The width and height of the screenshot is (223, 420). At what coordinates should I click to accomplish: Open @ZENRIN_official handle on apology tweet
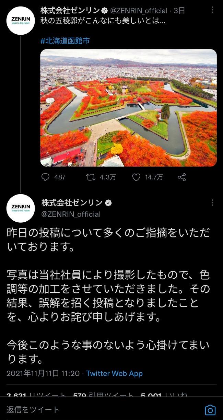pos(71,214)
